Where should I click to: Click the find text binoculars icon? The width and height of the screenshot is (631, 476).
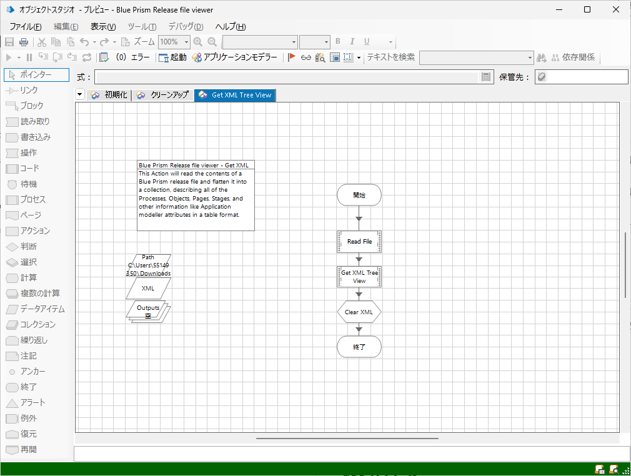[541, 58]
